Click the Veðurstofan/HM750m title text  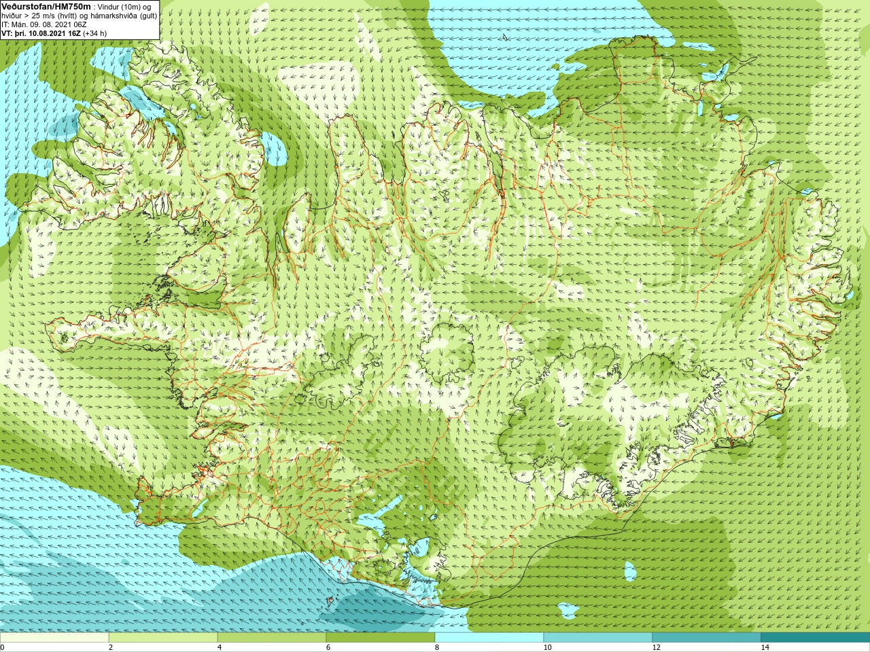(x=46, y=6)
